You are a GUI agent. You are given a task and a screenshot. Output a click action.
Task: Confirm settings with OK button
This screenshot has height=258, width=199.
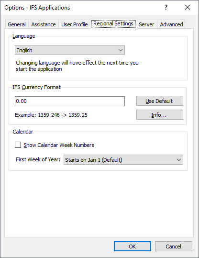(133, 247)
